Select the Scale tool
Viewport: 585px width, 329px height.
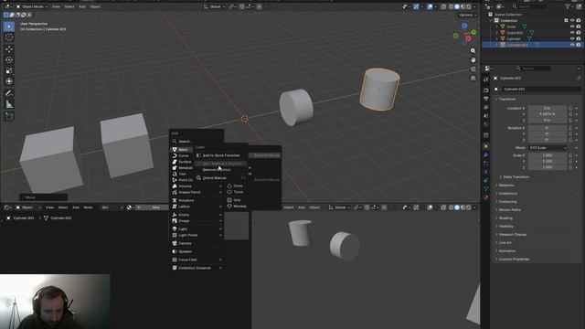click(9, 70)
